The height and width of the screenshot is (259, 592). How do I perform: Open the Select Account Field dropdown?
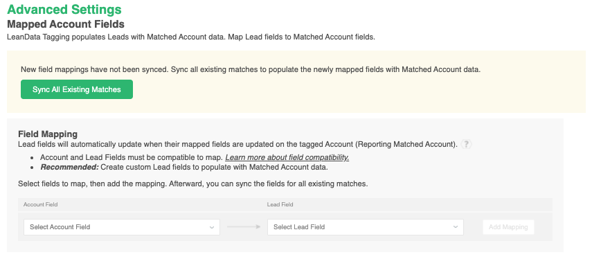pos(122,227)
